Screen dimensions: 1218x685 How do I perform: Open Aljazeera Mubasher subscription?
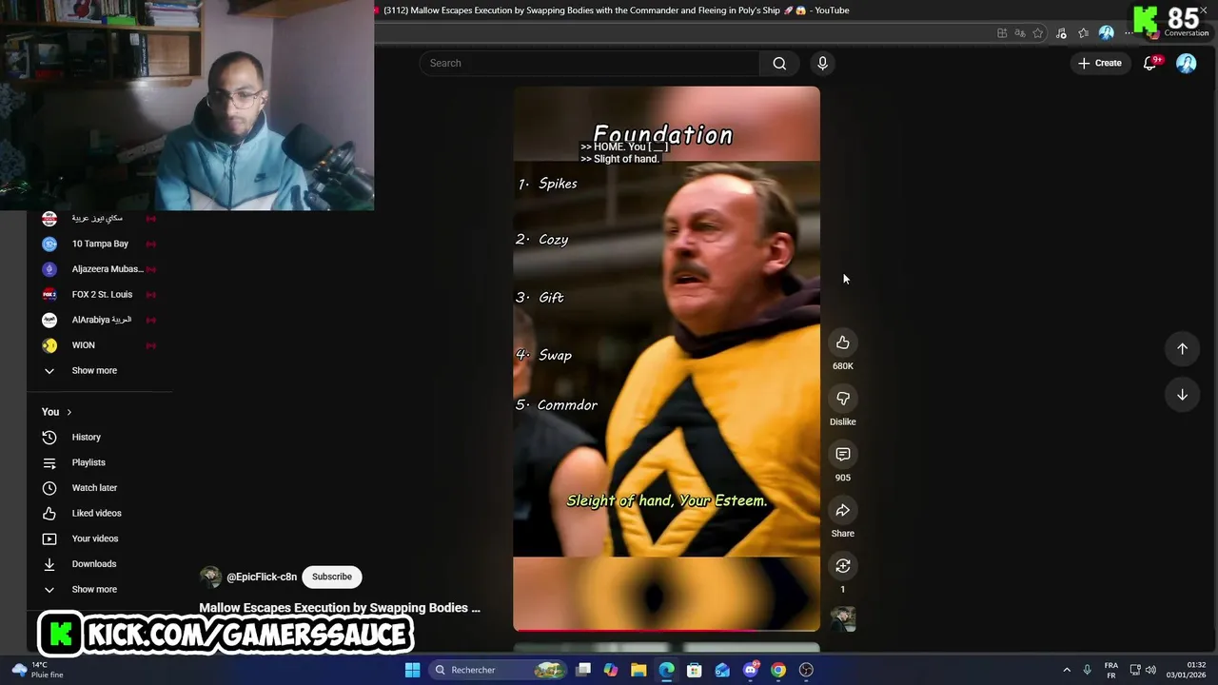pos(100,269)
